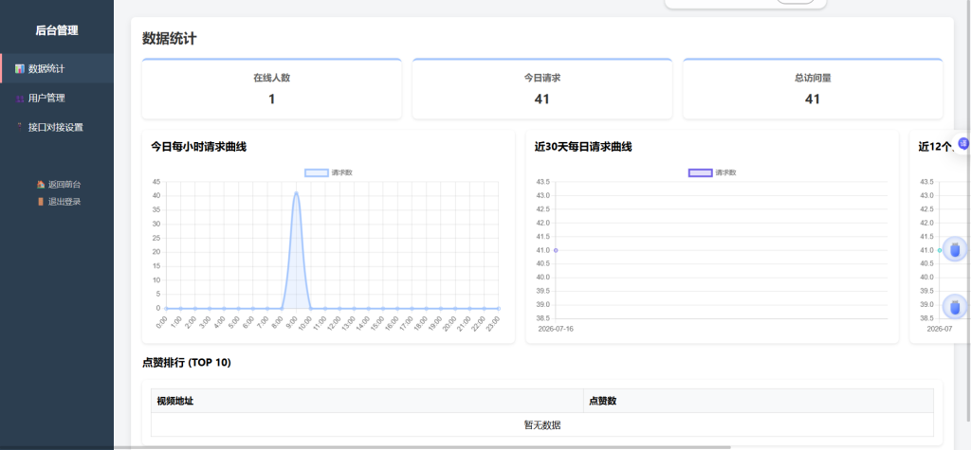Toggle the 请求数 legend in the 30-day chart
This screenshot has height=450, width=971.
pyautogui.click(x=712, y=172)
